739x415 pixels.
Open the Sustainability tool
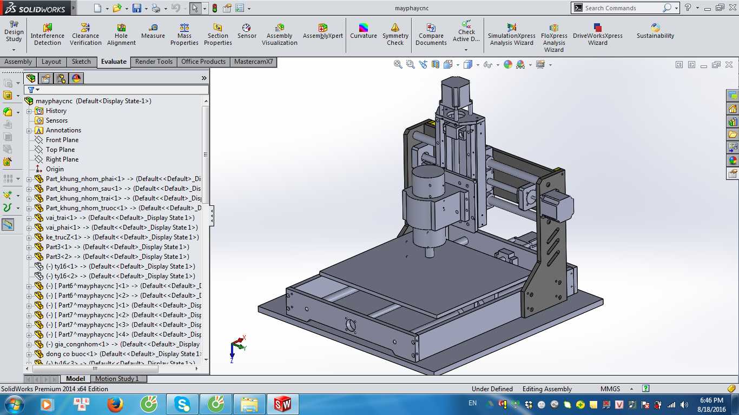(656, 31)
